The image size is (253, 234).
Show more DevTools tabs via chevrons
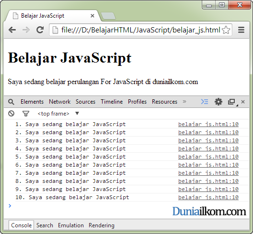tap(184, 102)
